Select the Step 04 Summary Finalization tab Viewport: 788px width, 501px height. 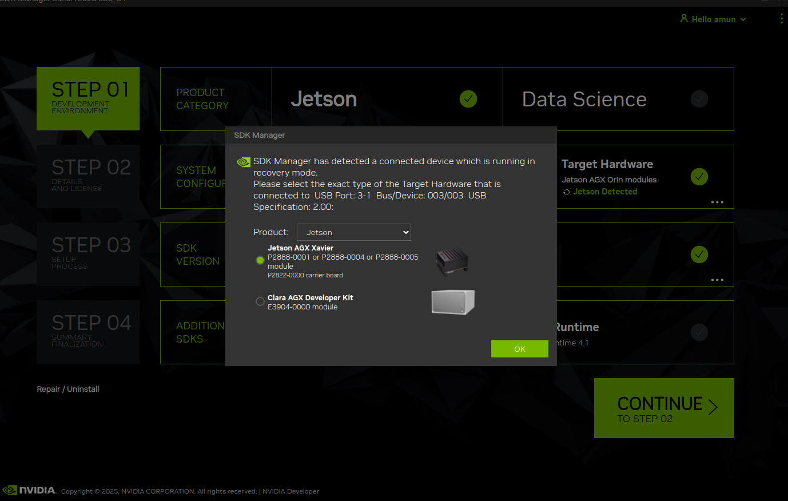[x=88, y=332]
